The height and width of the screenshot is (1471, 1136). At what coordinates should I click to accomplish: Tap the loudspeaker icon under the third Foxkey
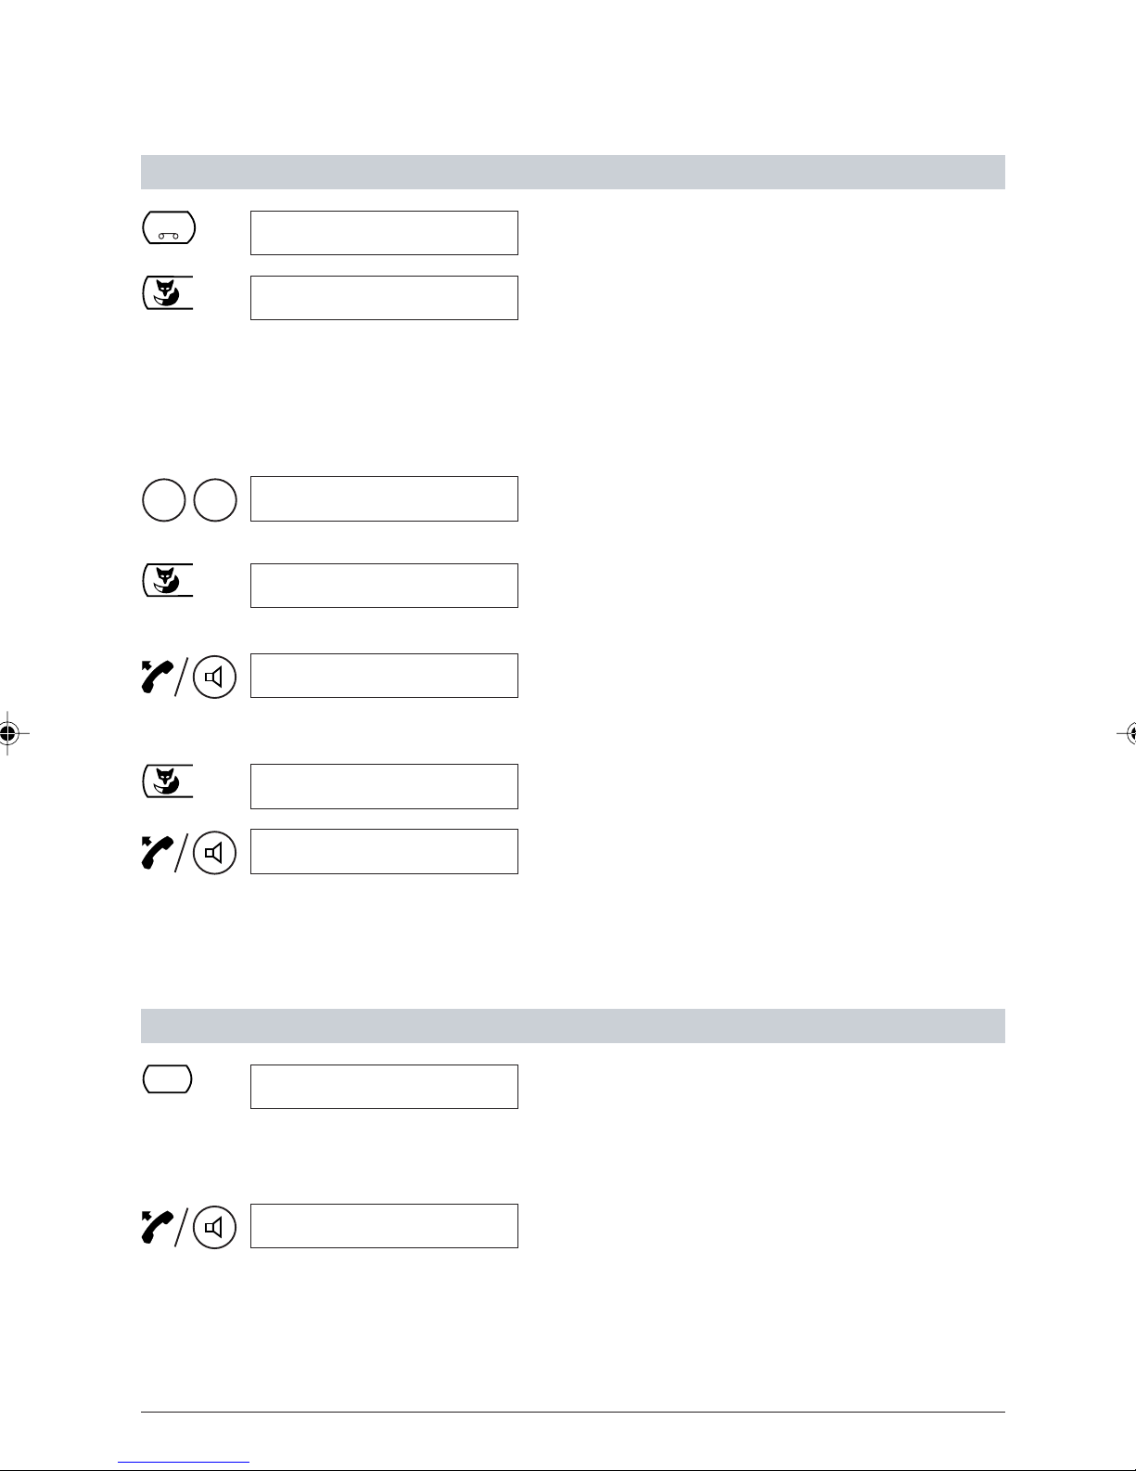214,852
